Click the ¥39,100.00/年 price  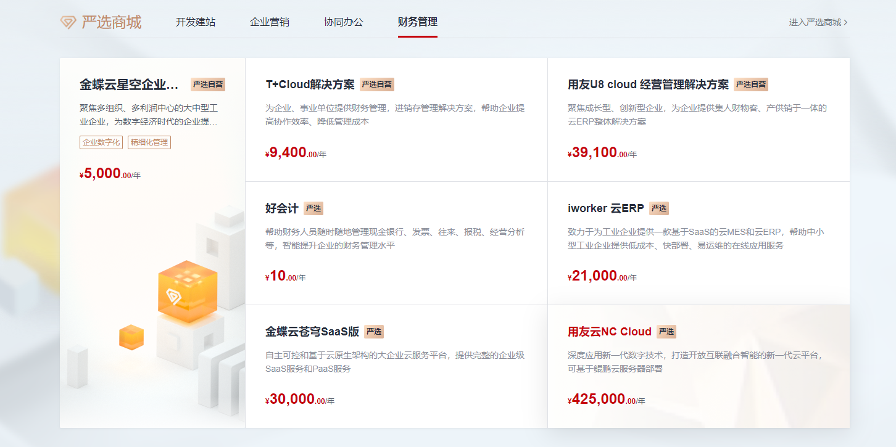tap(602, 153)
